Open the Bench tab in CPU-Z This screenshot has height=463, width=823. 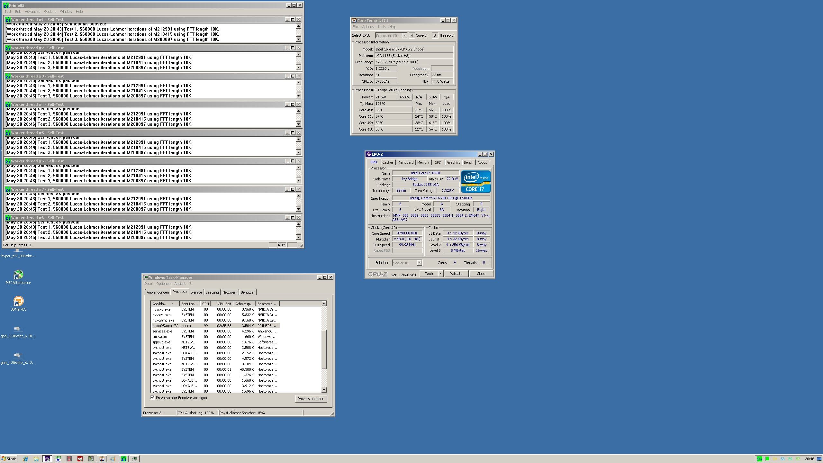[x=468, y=162]
